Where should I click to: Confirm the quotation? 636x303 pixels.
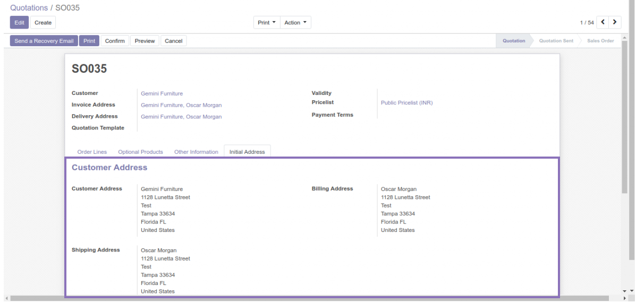click(115, 41)
